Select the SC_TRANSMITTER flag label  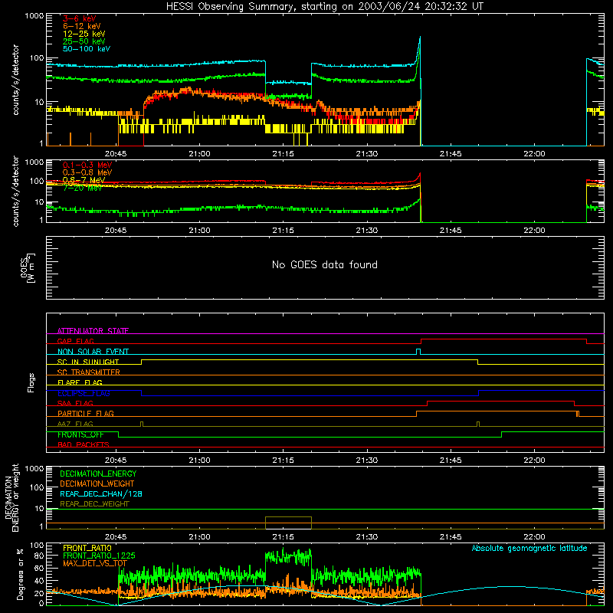(88, 372)
